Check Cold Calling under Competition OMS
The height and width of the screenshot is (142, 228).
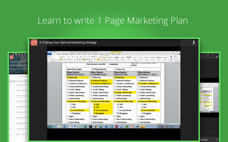pos(91,89)
